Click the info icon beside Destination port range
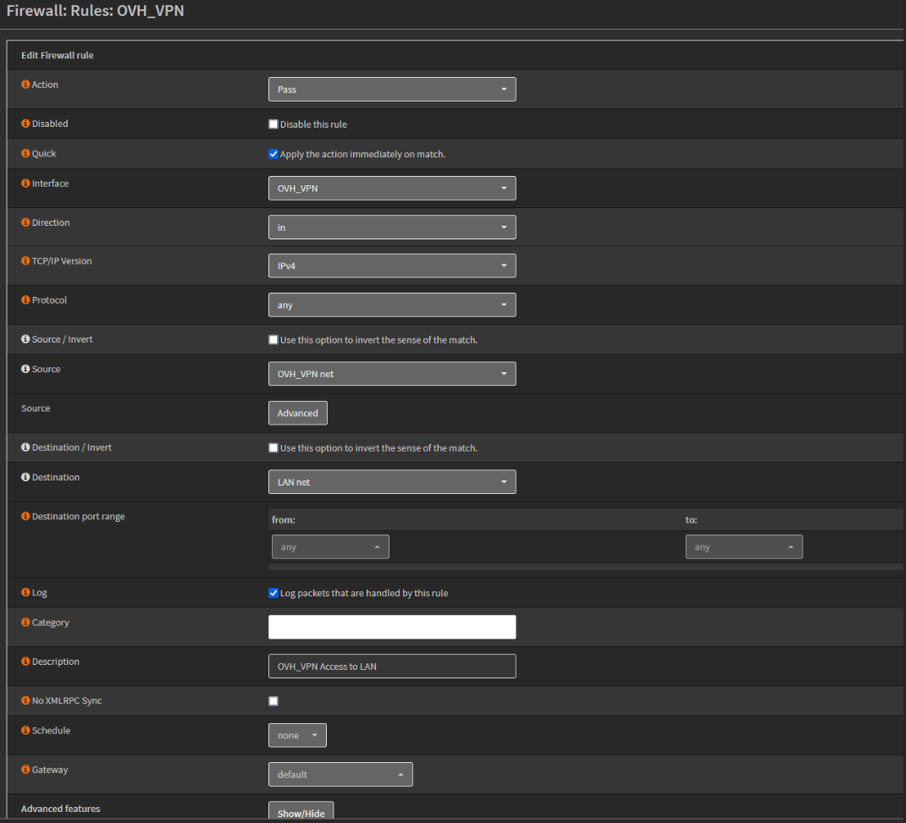The height and width of the screenshot is (823, 906). point(25,516)
